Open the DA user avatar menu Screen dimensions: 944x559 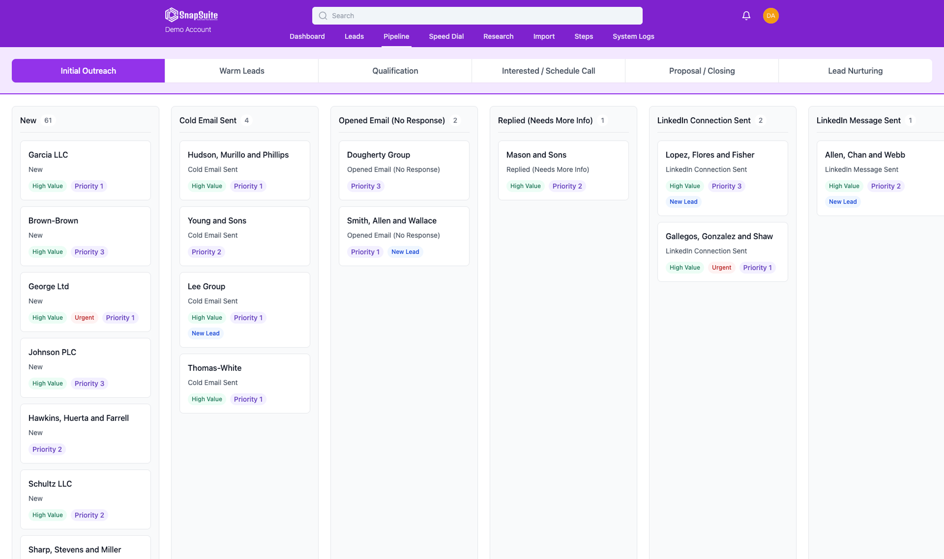coord(770,16)
